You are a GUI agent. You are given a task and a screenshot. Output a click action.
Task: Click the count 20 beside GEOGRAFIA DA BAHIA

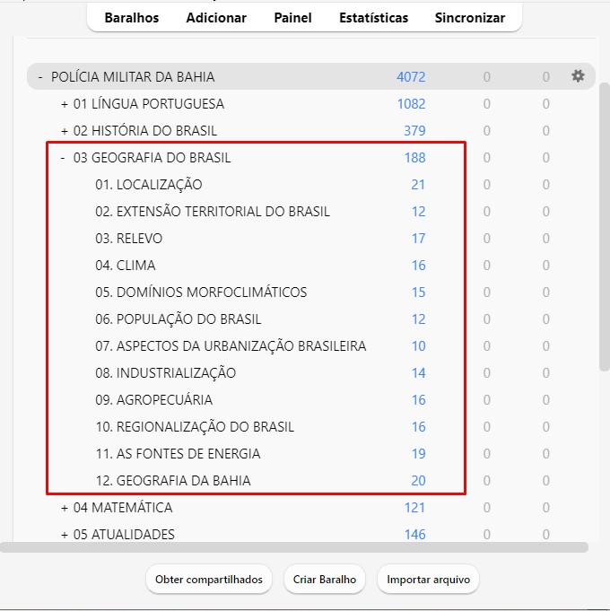click(x=418, y=481)
